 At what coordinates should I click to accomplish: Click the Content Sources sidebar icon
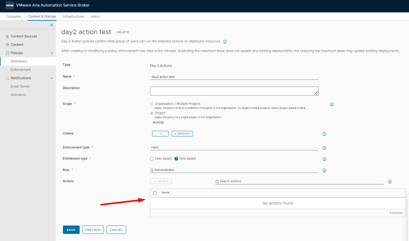[7, 37]
